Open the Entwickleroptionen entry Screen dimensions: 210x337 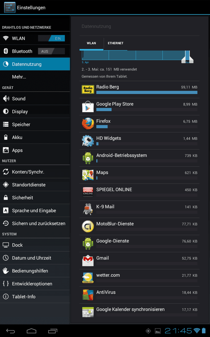(x=35, y=284)
